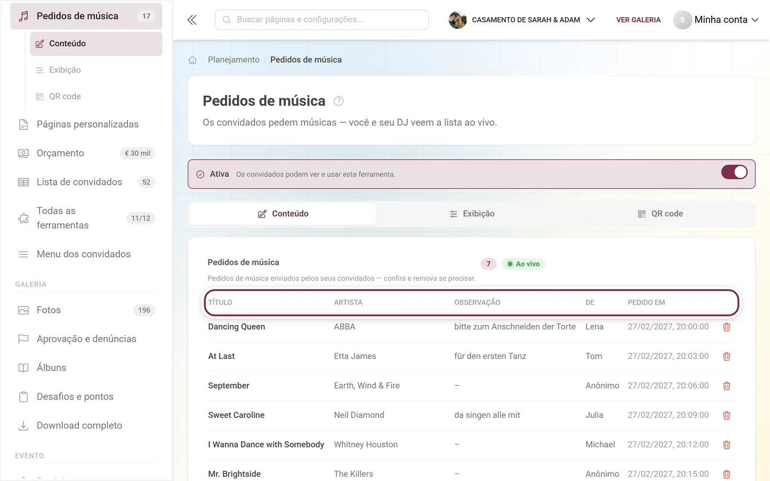Focus the Buscar páginas e configurações search field
The height and width of the screenshot is (481, 770).
tap(322, 20)
